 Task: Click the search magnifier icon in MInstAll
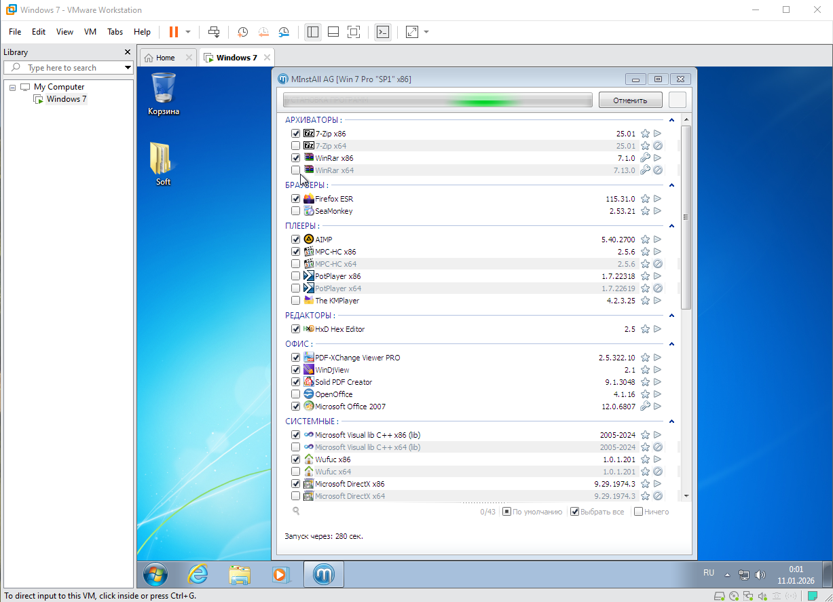(x=296, y=511)
